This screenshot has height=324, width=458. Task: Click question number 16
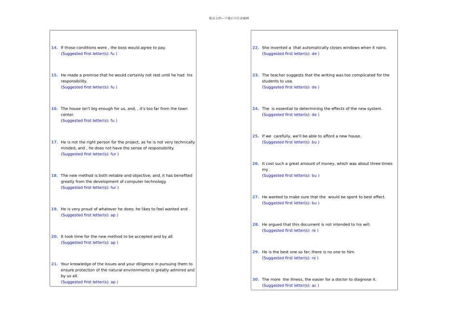pos(54,108)
